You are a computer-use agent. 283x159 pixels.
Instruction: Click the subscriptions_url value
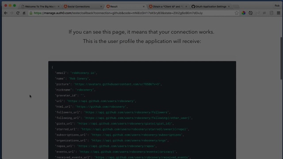[x=137, y=135]
